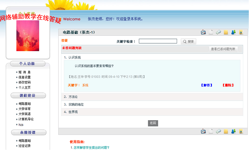Click the users group icon in bottom toolbar
249x150 pixels.
(233, 131)
